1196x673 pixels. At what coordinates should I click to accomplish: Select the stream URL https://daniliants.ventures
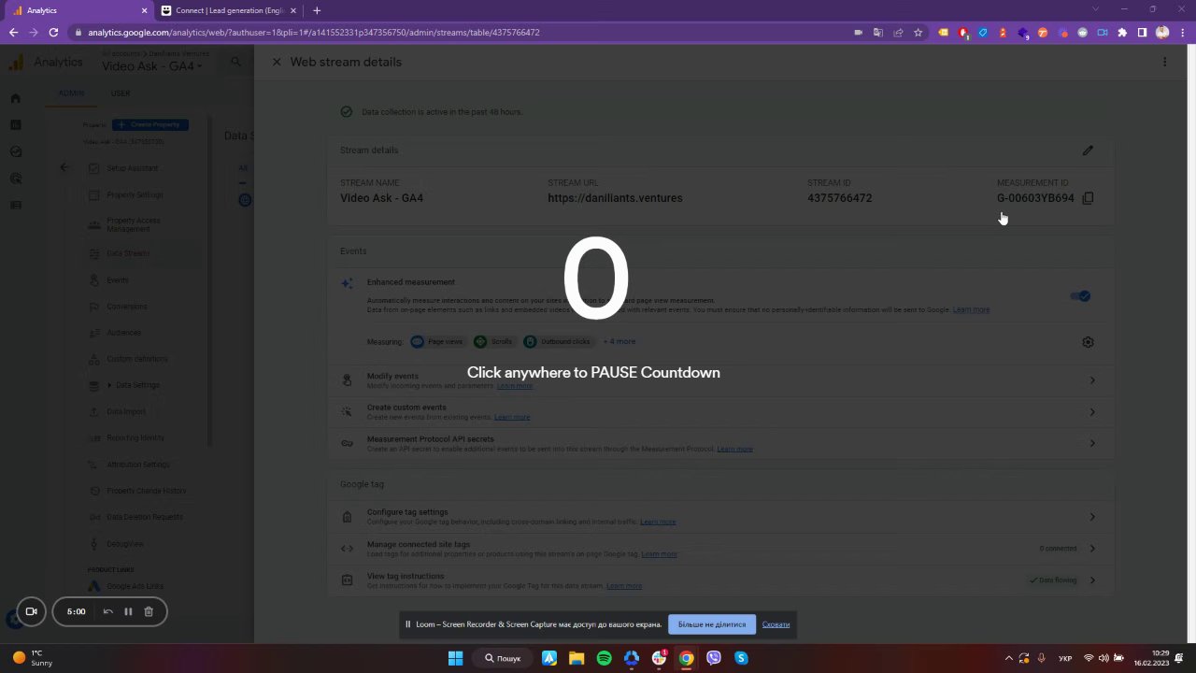tap(615, 198)
